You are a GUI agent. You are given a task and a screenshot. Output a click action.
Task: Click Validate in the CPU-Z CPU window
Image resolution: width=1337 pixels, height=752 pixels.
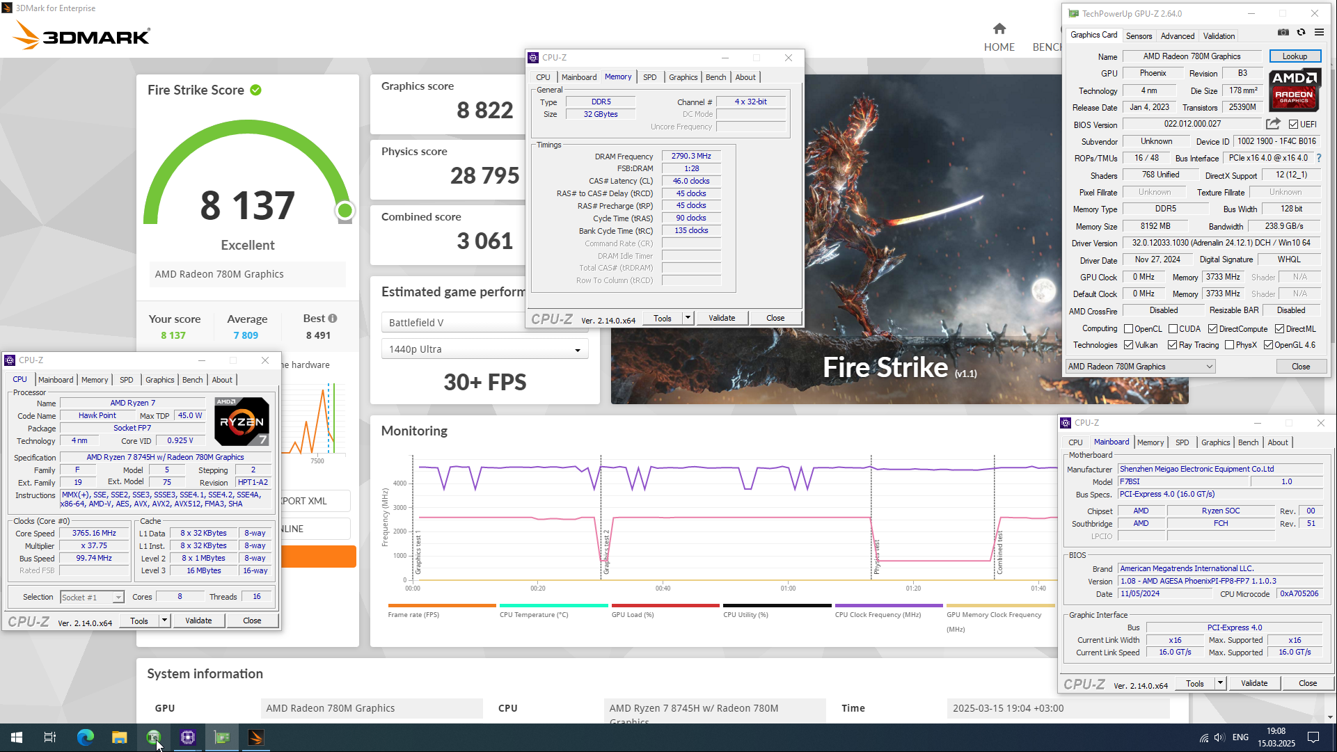click(198, 621)
